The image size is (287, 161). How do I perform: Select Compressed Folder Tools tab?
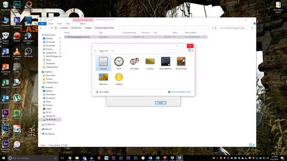click(83, 20)
